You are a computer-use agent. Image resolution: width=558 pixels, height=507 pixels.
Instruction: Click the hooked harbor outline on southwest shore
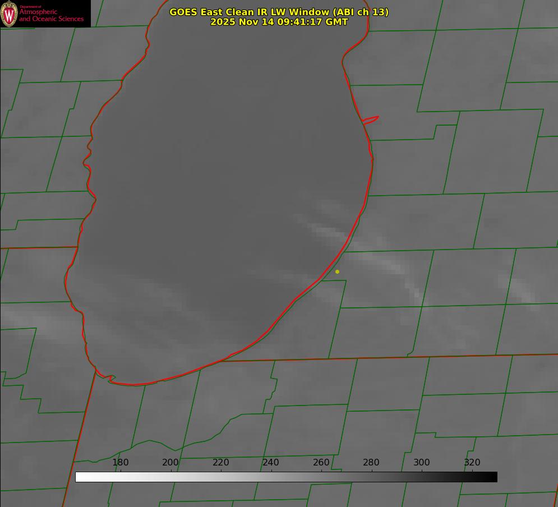(109, 379)
